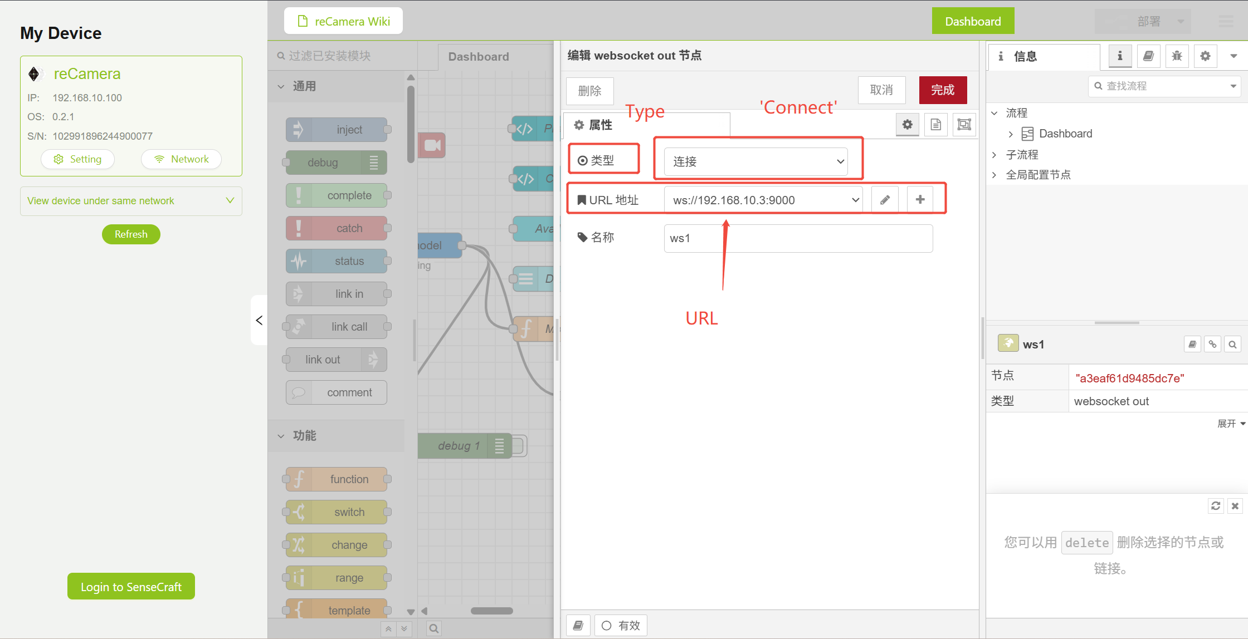The width and height of the screenshot is (1248, 639).
Task: Open the help book icon in sidebar
Action: [1148, 56]
